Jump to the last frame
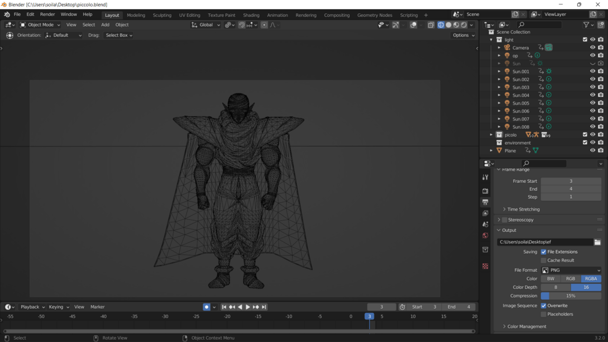608x342 pixels. [x=264, y=307]
